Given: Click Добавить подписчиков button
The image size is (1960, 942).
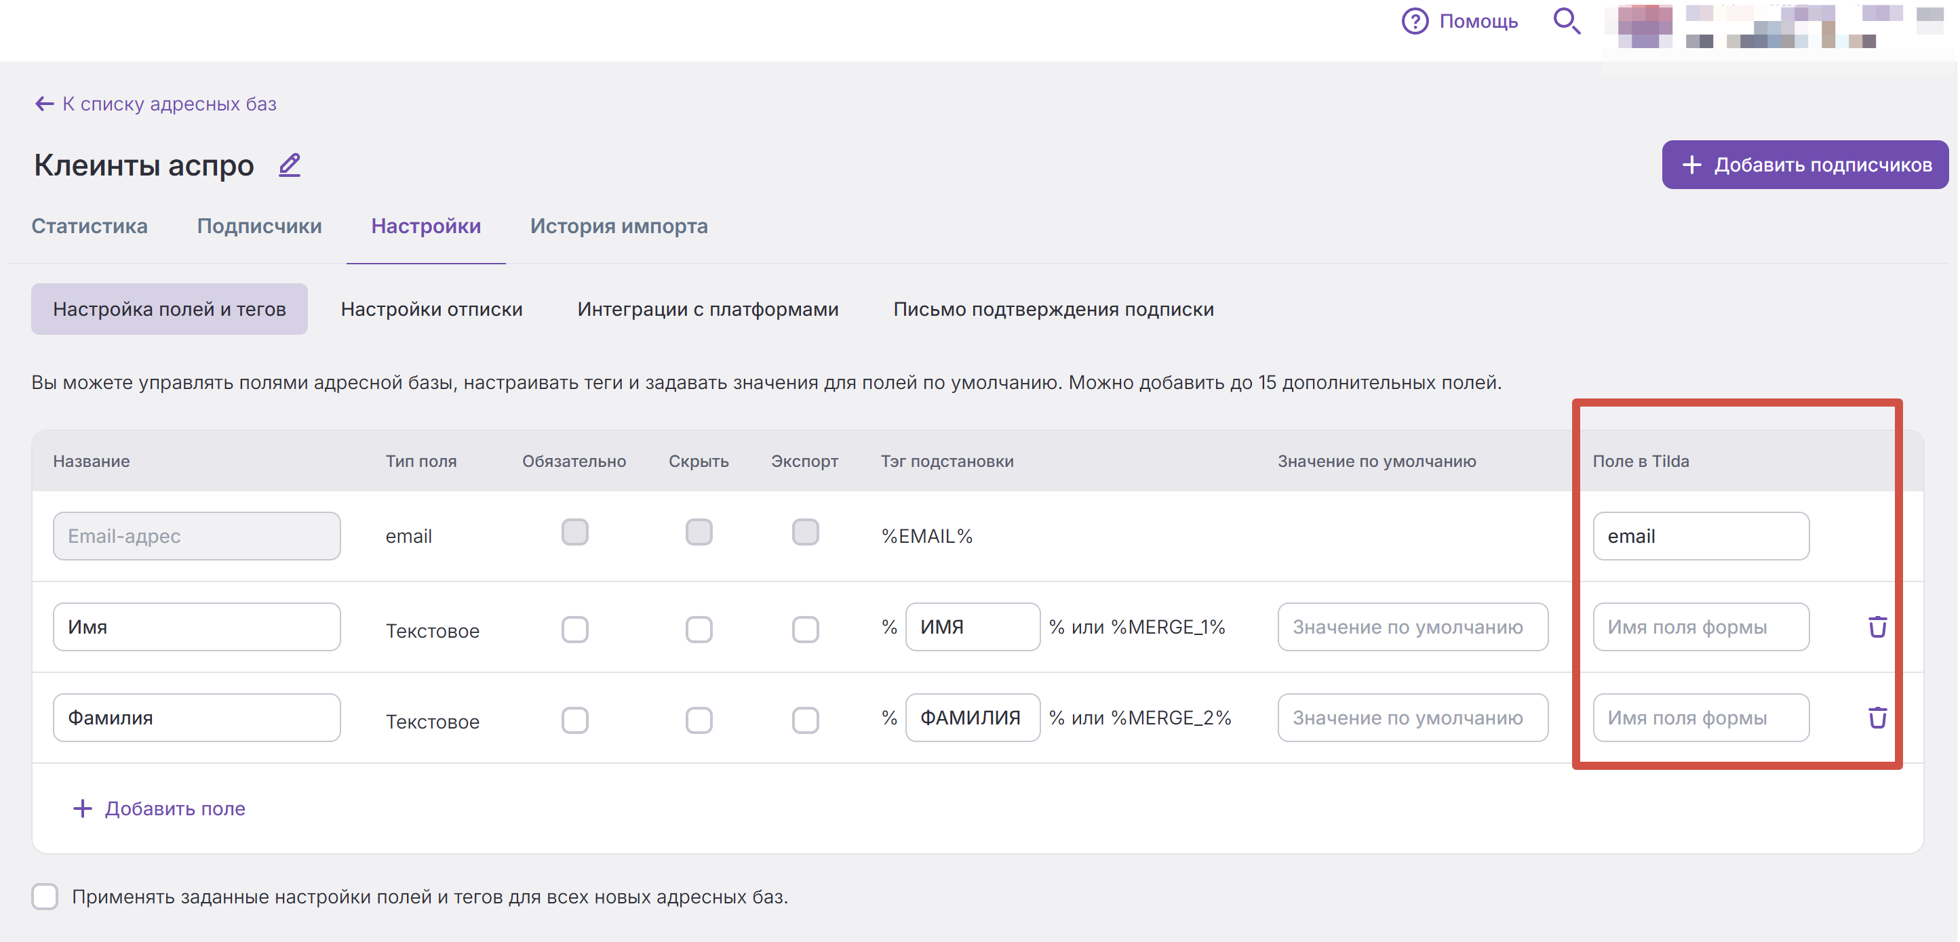Looking at the screenshot, I should (x=1805, y=164).
